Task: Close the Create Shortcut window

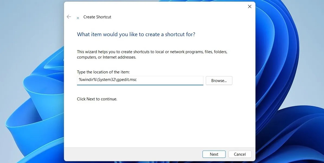Action: pyautogui.click(x=249, y=6)
